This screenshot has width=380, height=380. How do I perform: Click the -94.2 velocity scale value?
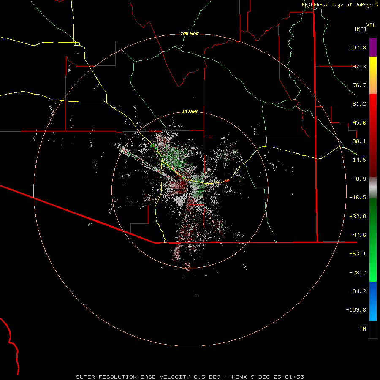(x=358, y=291)
